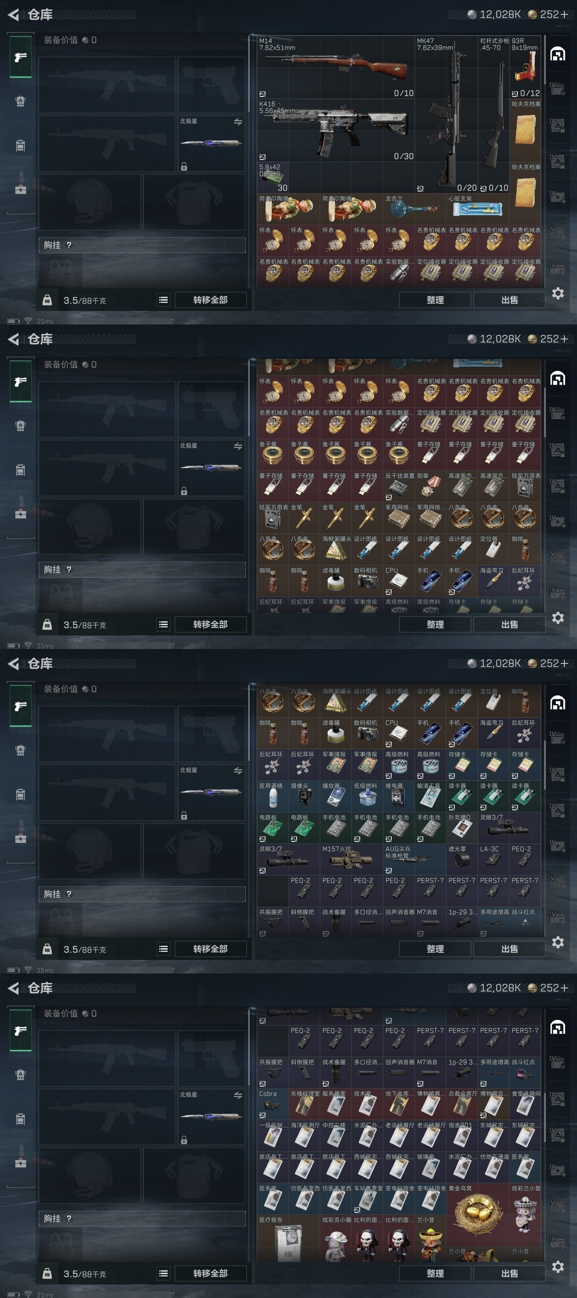Viewport: 577px width, 1298px height.
Task: Click the M157火控 scope attachment
Action: (351, 859)
